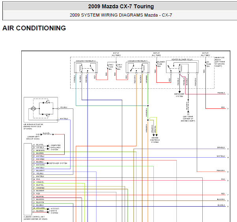237x222 pixels.
Task: Click the coil symbol inside Heater Blower Relay
Action: coord(180,68)
